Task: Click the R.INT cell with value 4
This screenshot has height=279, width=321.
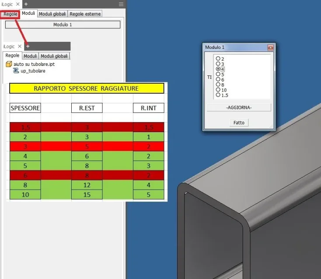Action: [x=149, y=185]
